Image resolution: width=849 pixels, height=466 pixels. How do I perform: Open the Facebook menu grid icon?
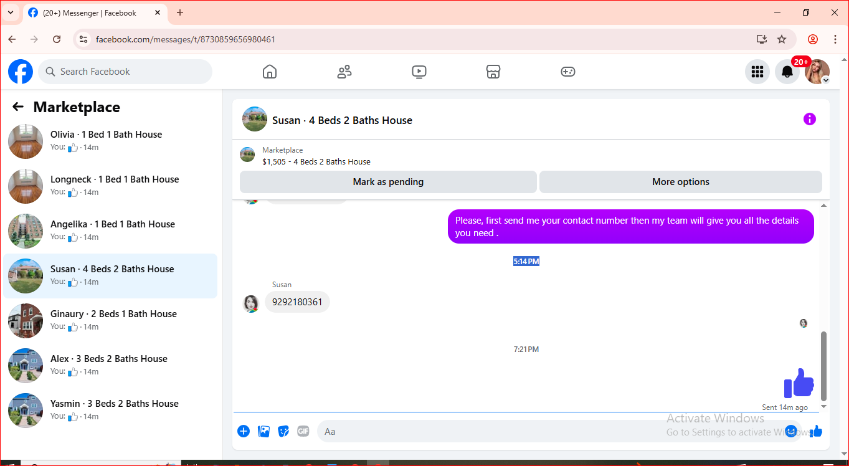click(757, 72)
